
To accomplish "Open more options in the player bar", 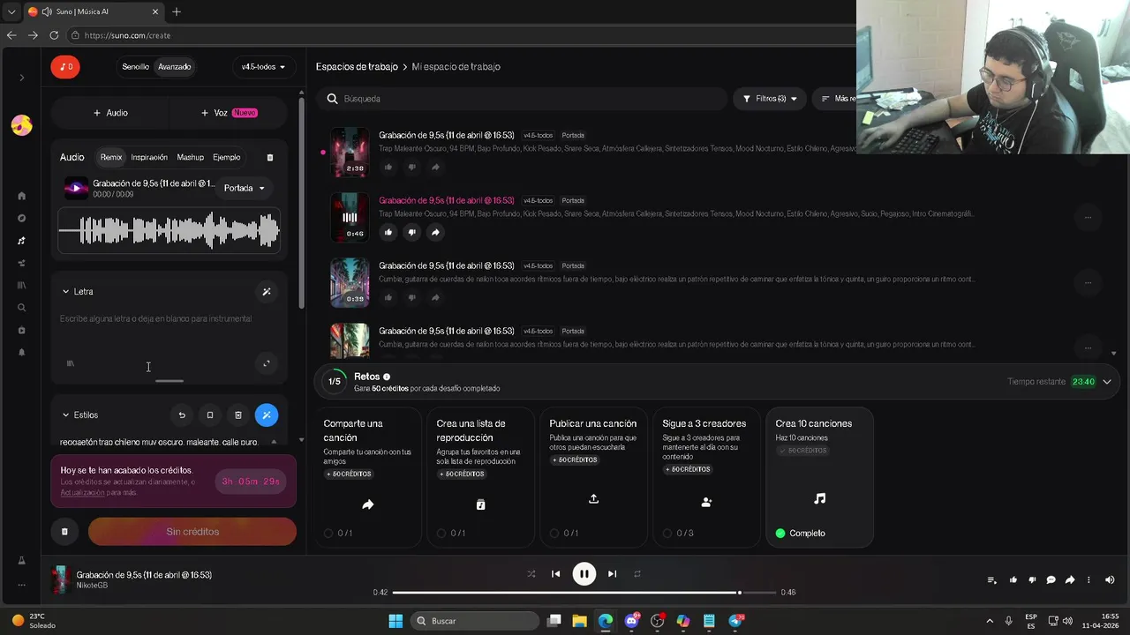I will pyautogui.click(x=1089, y=580).
